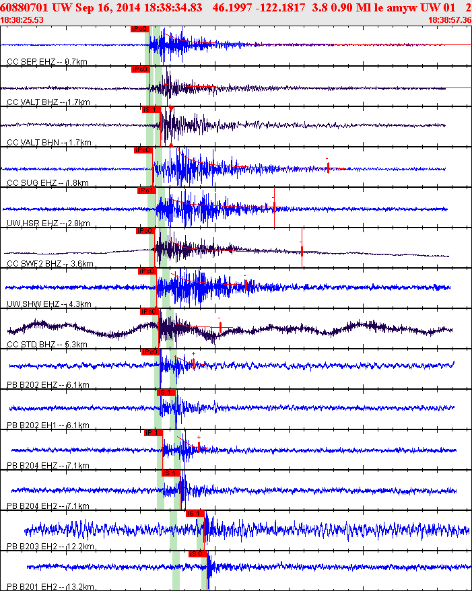
Task: Click the 'UW SHW EHZ -- 4.3km' label
Action: 49,304
